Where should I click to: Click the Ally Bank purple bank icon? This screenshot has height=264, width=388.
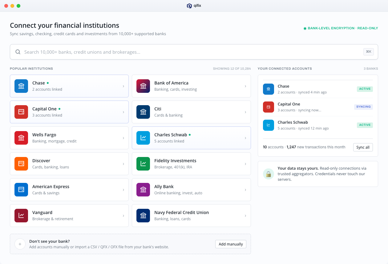pos(143,190)
